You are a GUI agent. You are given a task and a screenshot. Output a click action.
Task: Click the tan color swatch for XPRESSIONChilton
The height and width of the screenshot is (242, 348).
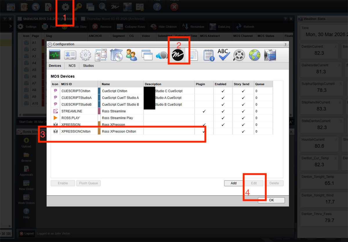click(99, 131)
